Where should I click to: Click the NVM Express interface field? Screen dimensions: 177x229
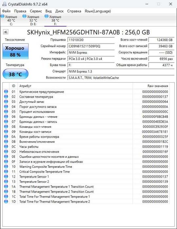91,52
